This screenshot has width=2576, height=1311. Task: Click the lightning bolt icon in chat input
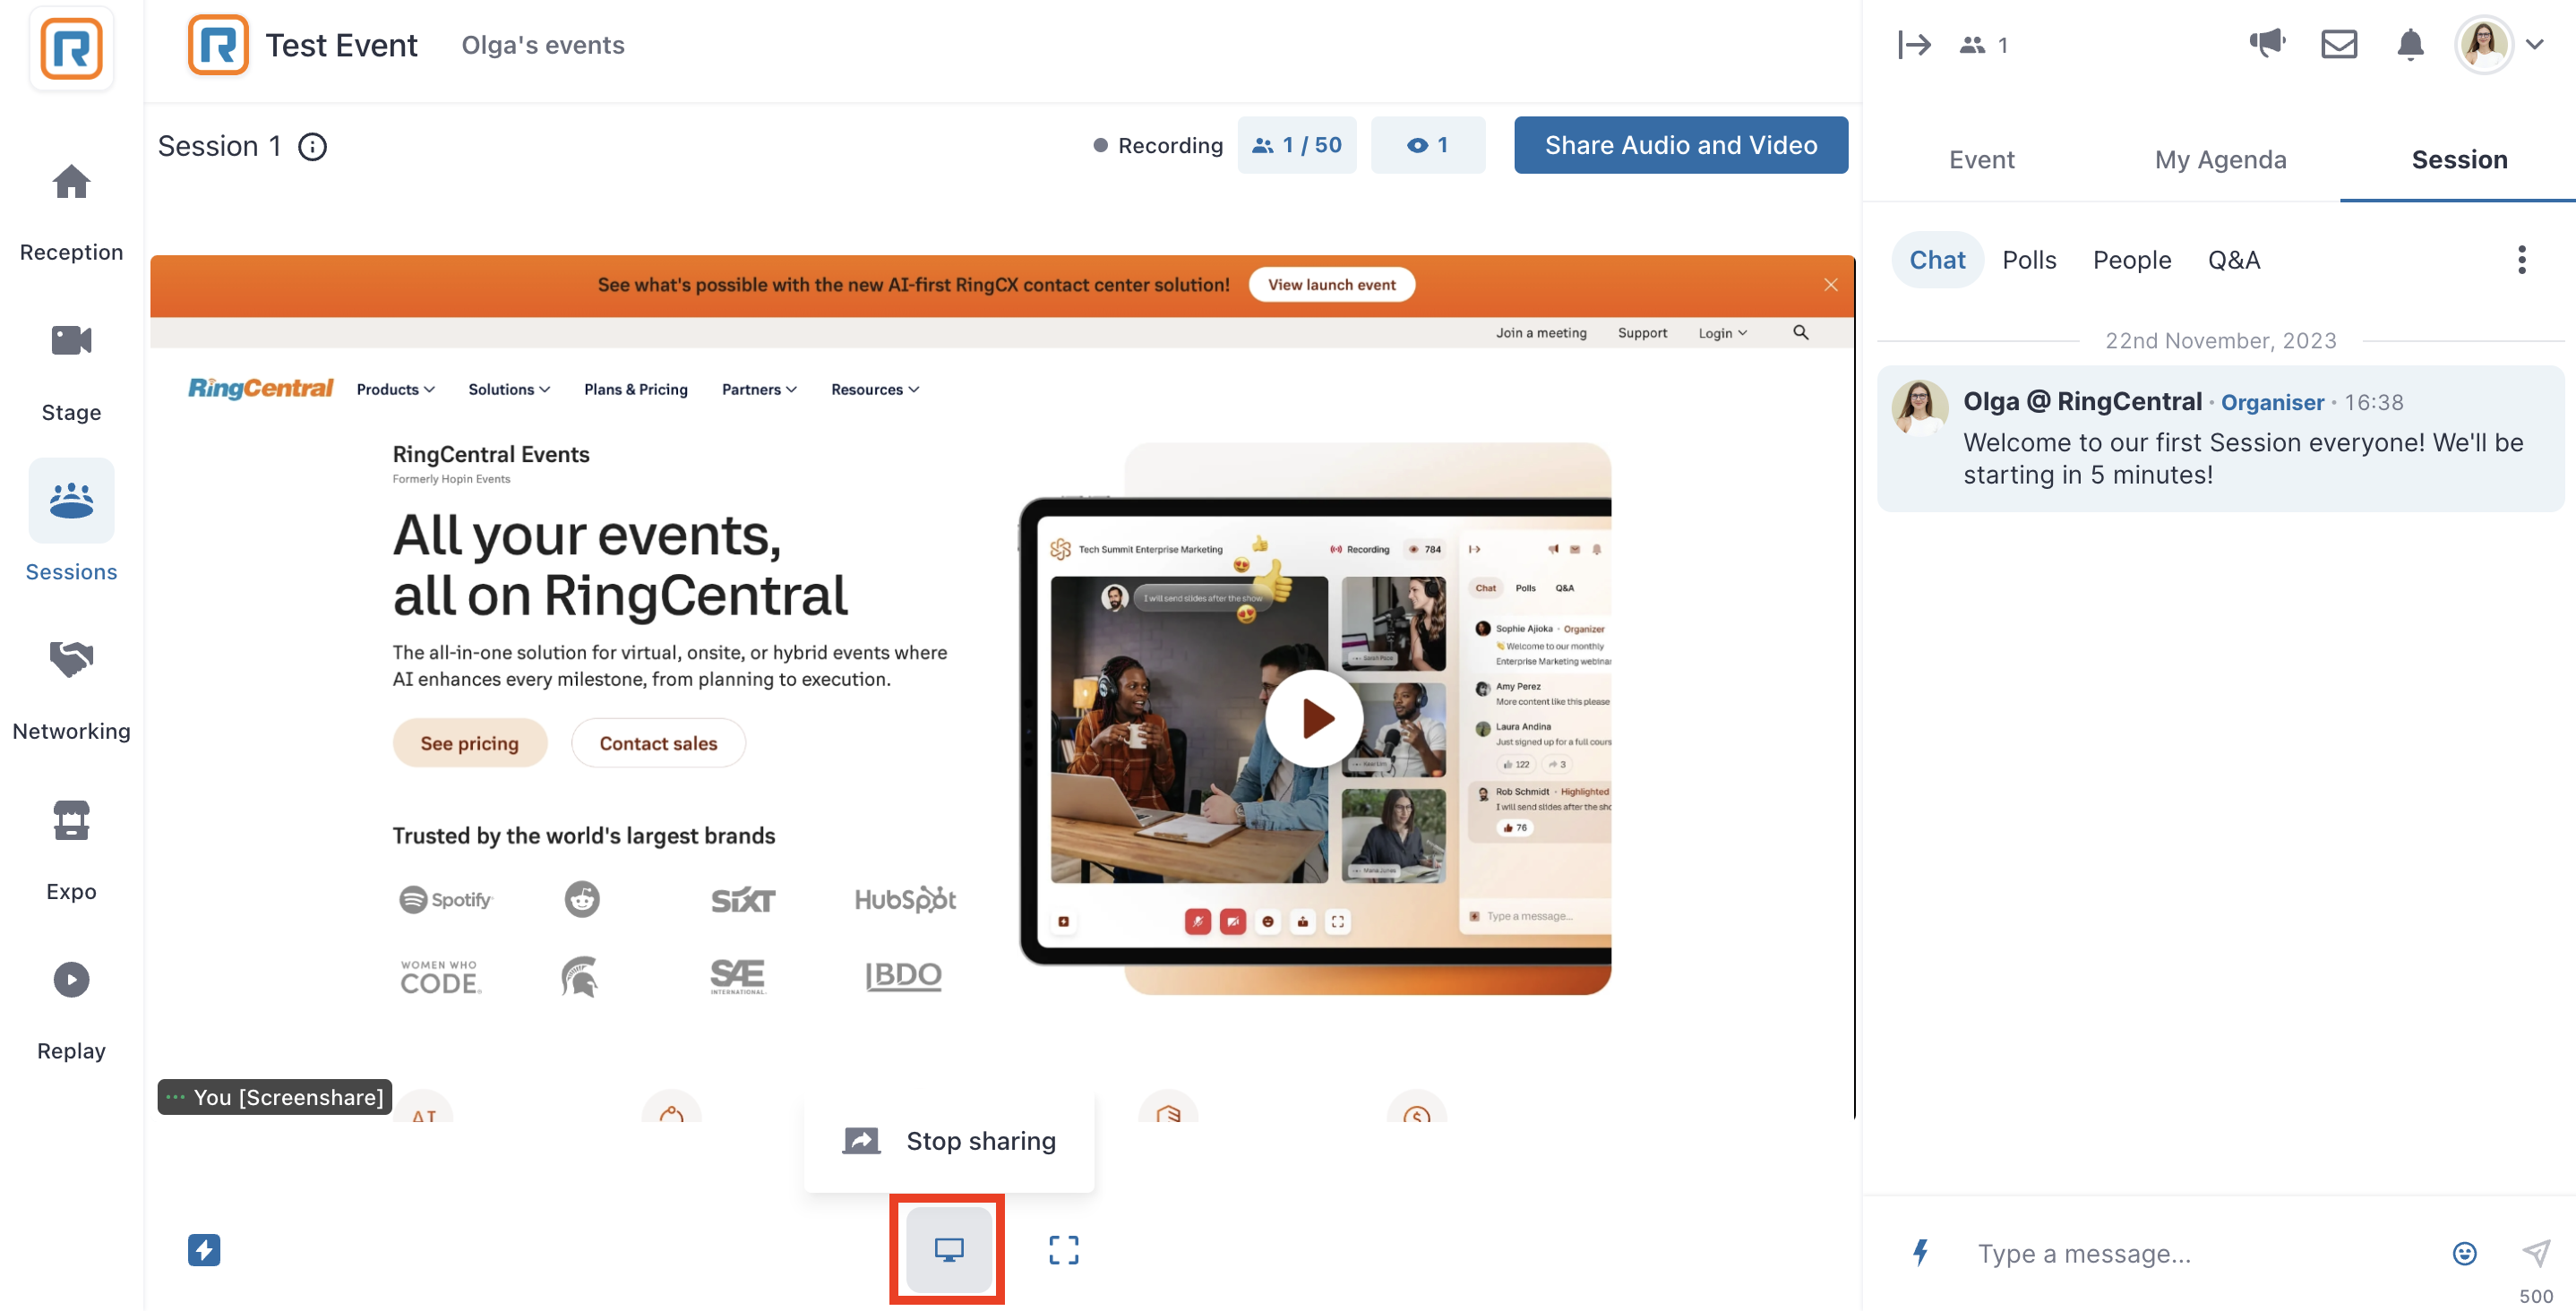click(x=1921, y=1252)
